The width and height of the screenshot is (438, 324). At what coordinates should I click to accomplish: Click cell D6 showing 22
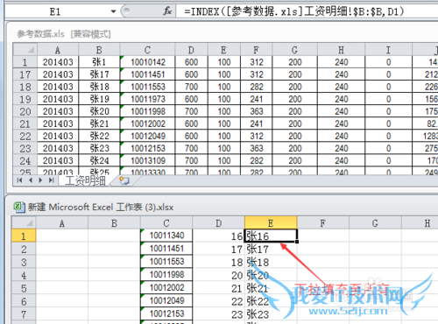[x=218, y=301]
